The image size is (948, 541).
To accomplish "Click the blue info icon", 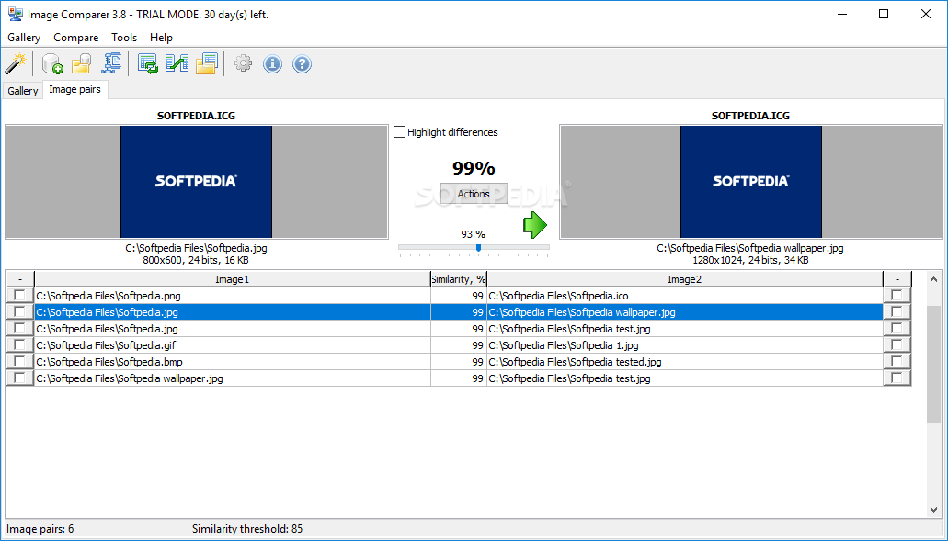I will pos(273,63).
